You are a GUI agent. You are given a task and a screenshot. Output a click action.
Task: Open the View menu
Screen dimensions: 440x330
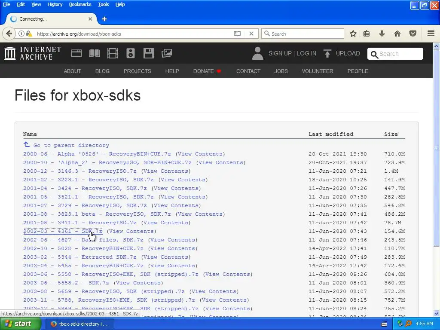(x=36, y=4)
